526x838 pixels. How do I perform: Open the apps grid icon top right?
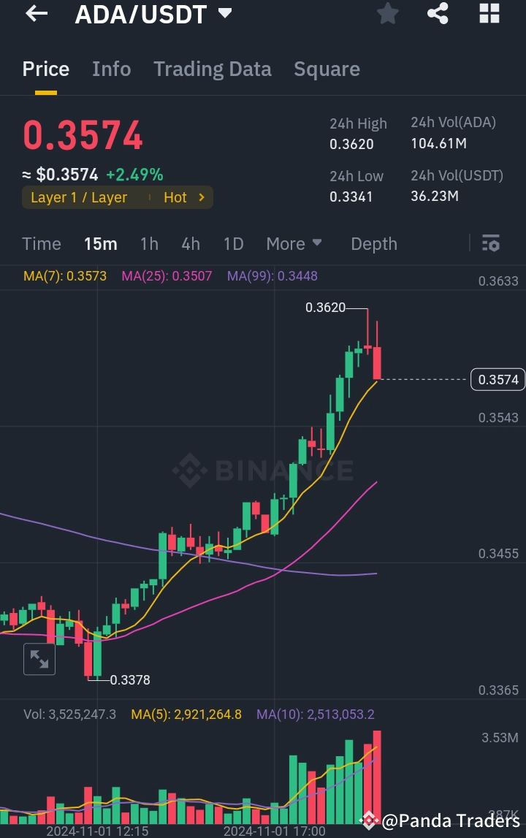click(488, 13)
